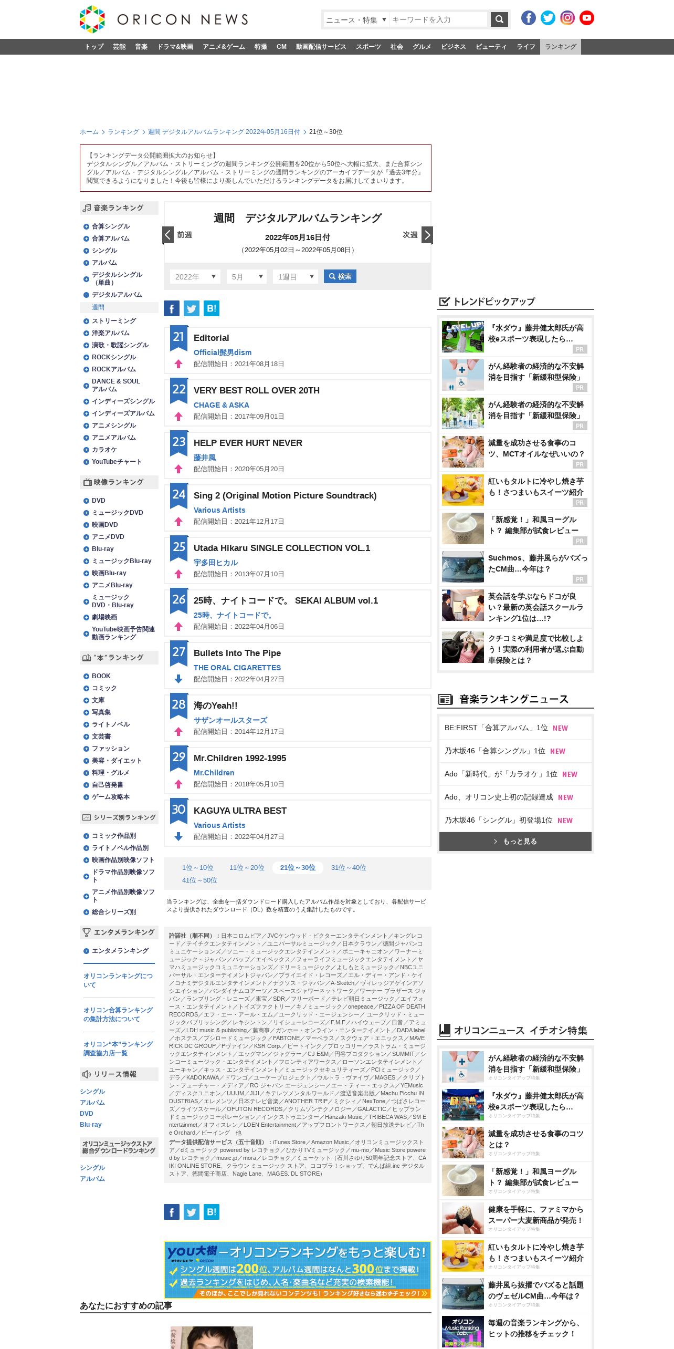Go to previous week with left arrow
Screen dimensions: 674x1349
168,235
